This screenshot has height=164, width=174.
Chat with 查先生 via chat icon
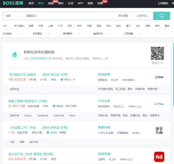54,106
